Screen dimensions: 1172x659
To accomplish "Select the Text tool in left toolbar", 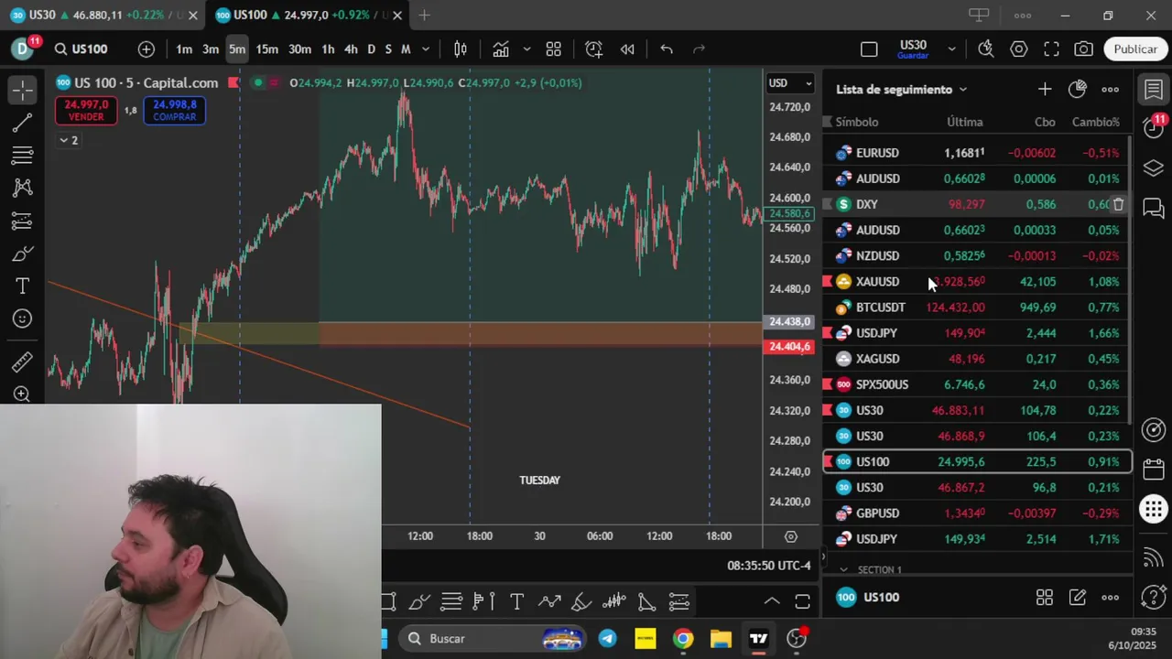I will [x=23, y=286].
